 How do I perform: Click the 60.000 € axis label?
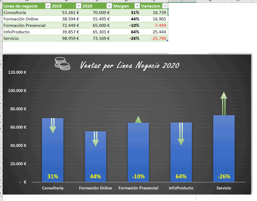tap(18, 127)
